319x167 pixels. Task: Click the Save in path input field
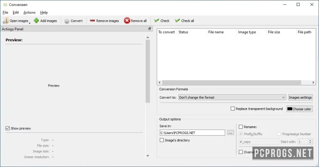(x=192, y=133)
